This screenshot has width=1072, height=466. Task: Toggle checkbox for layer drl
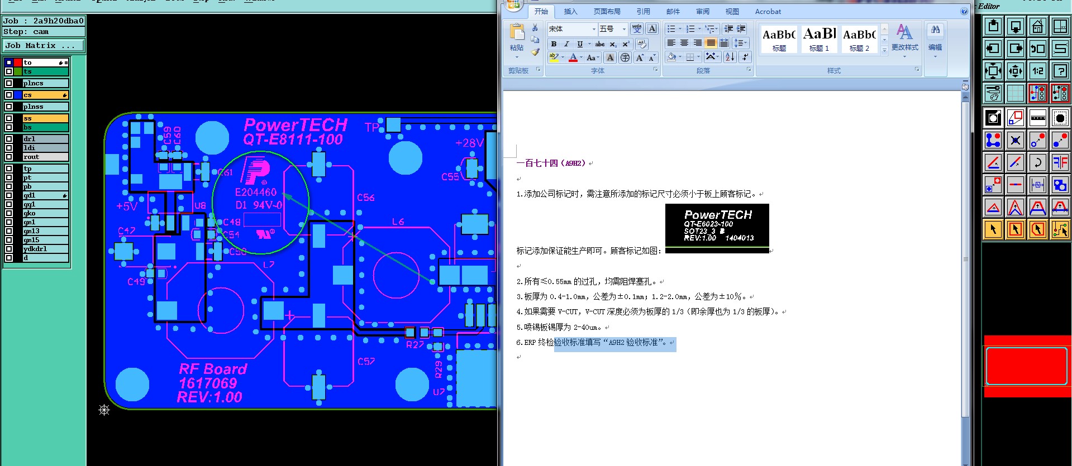tap(9, 139)
